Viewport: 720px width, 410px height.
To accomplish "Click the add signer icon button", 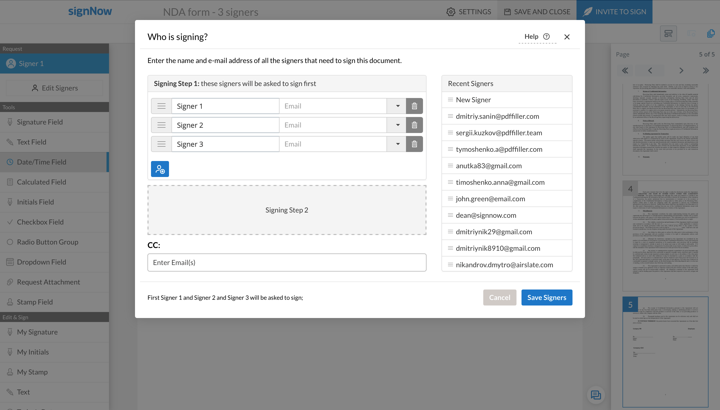I will [160, 169].
